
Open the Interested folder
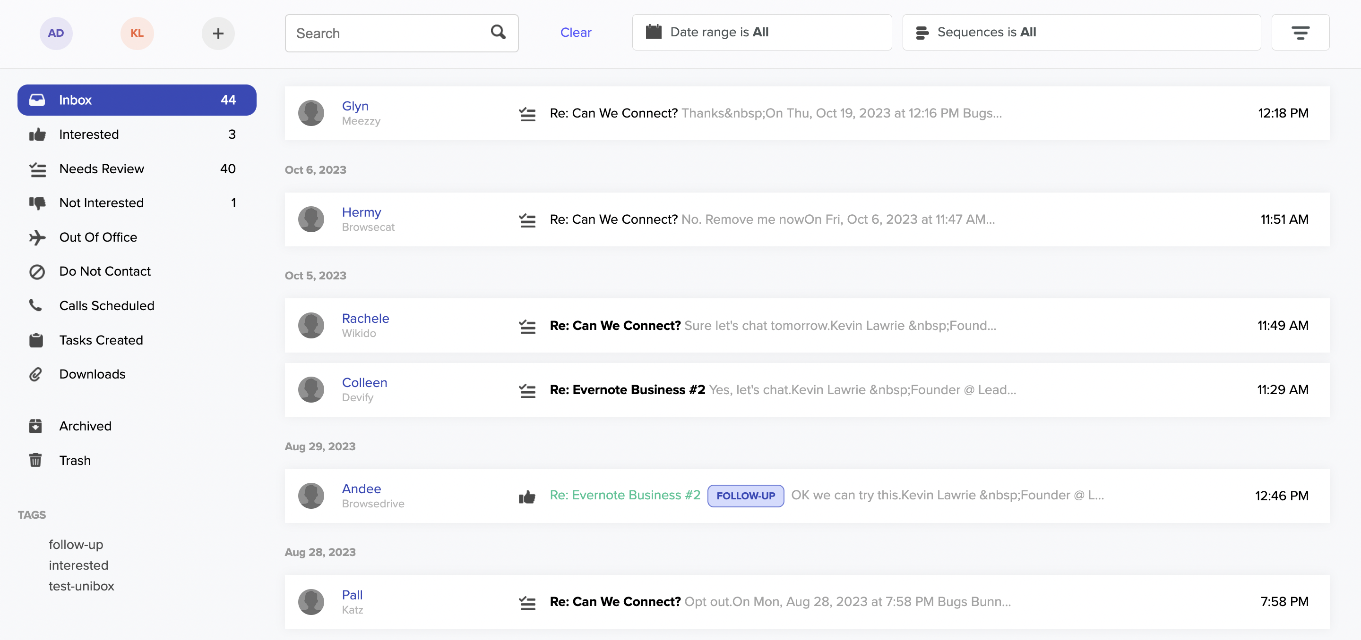[137, 135]
